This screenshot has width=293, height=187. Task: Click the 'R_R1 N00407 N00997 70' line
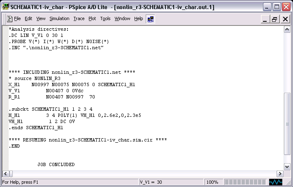coord(52,97)
